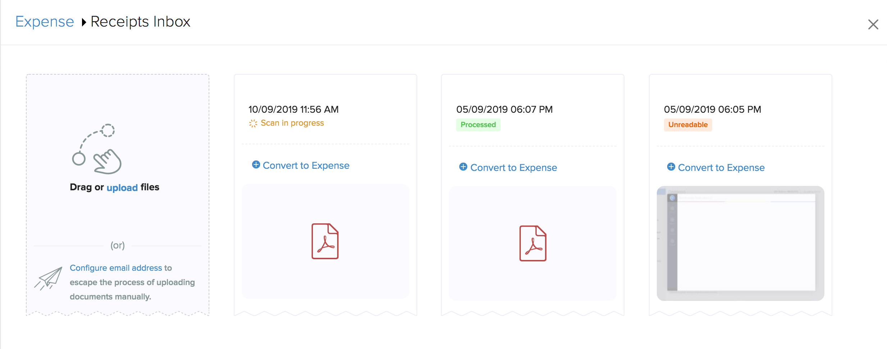This screenshot has height=349, width=887.
Task: Open Configure email address link
Action: pos(116,268)
